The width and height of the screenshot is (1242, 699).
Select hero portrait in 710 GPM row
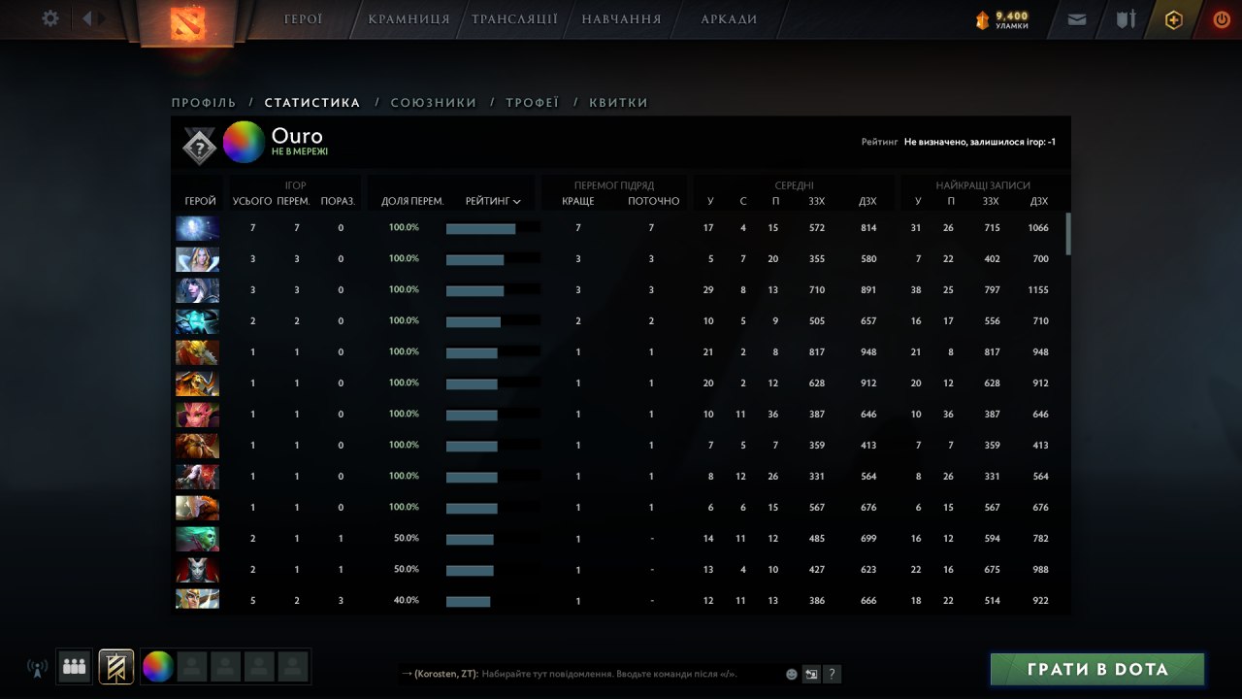pyautogui.click(x=197, y=290)
